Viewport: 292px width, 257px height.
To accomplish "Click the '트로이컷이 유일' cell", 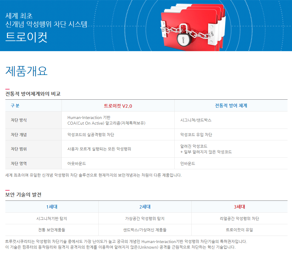I will coord(239,230).
